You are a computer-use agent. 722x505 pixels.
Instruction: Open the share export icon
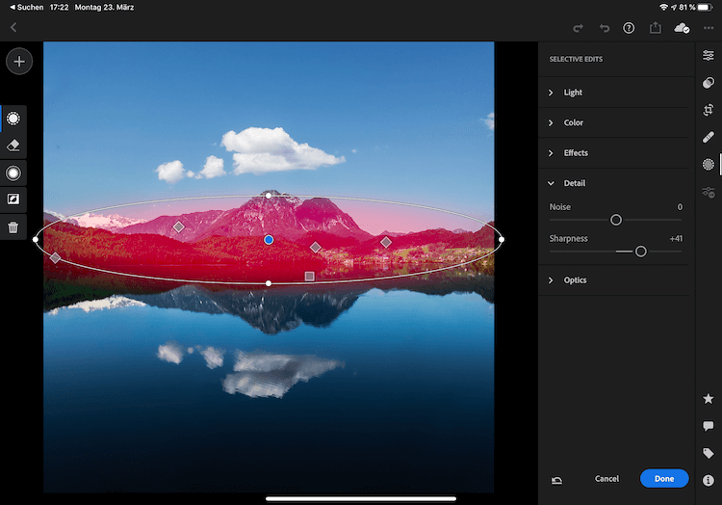[656, 28]
